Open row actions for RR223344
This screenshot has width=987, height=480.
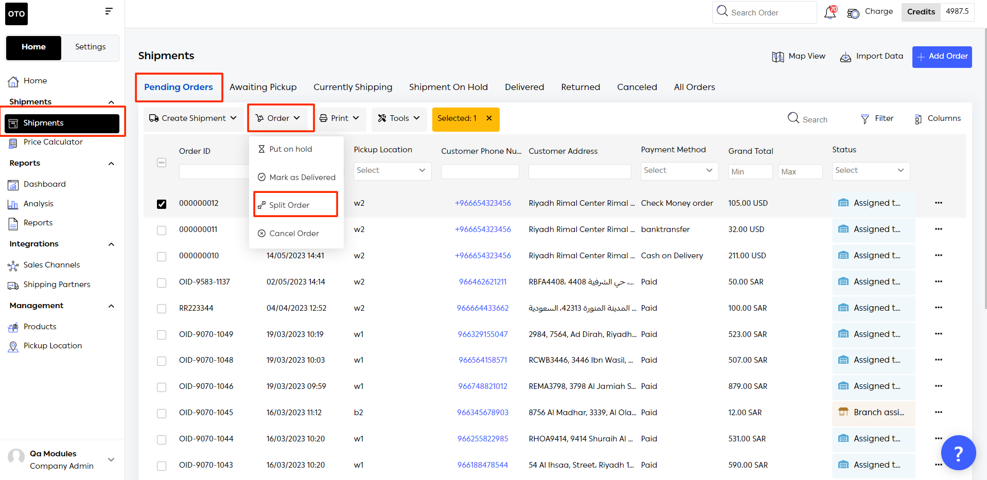[x=939, y=308]
